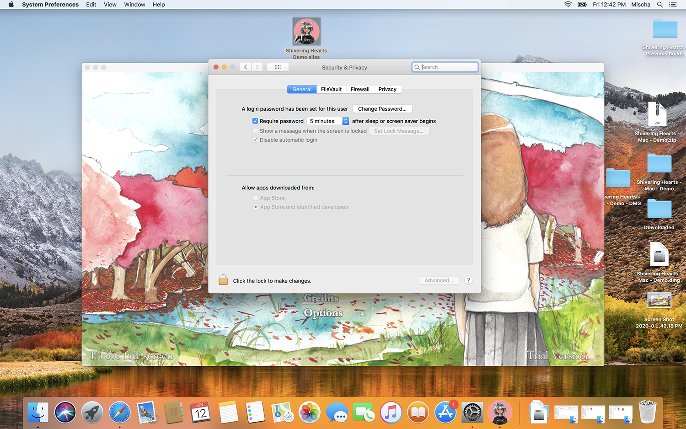This screenshot has width=686, height=429.
Task: Click the Advanced button
Action: 439,280
